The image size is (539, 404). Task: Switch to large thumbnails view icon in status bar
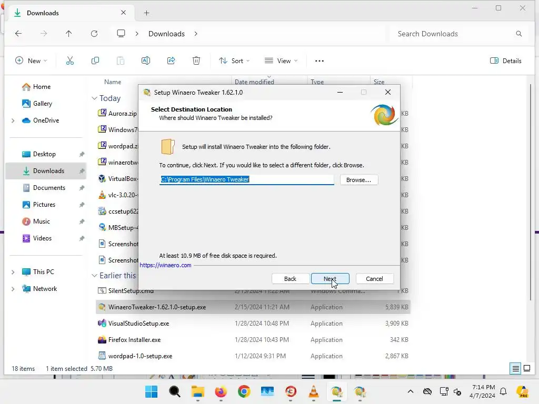click(x=526, y=369)
